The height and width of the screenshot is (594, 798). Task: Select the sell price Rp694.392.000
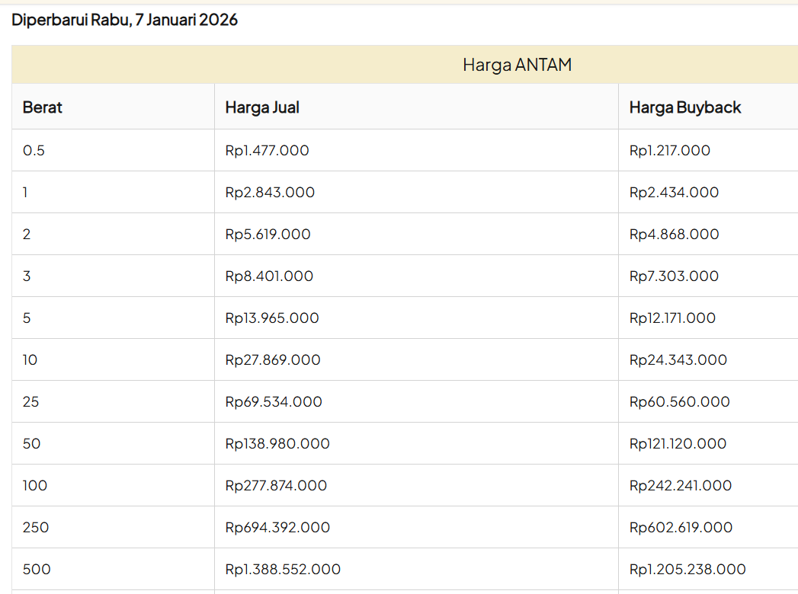click(x=277, y=528)
